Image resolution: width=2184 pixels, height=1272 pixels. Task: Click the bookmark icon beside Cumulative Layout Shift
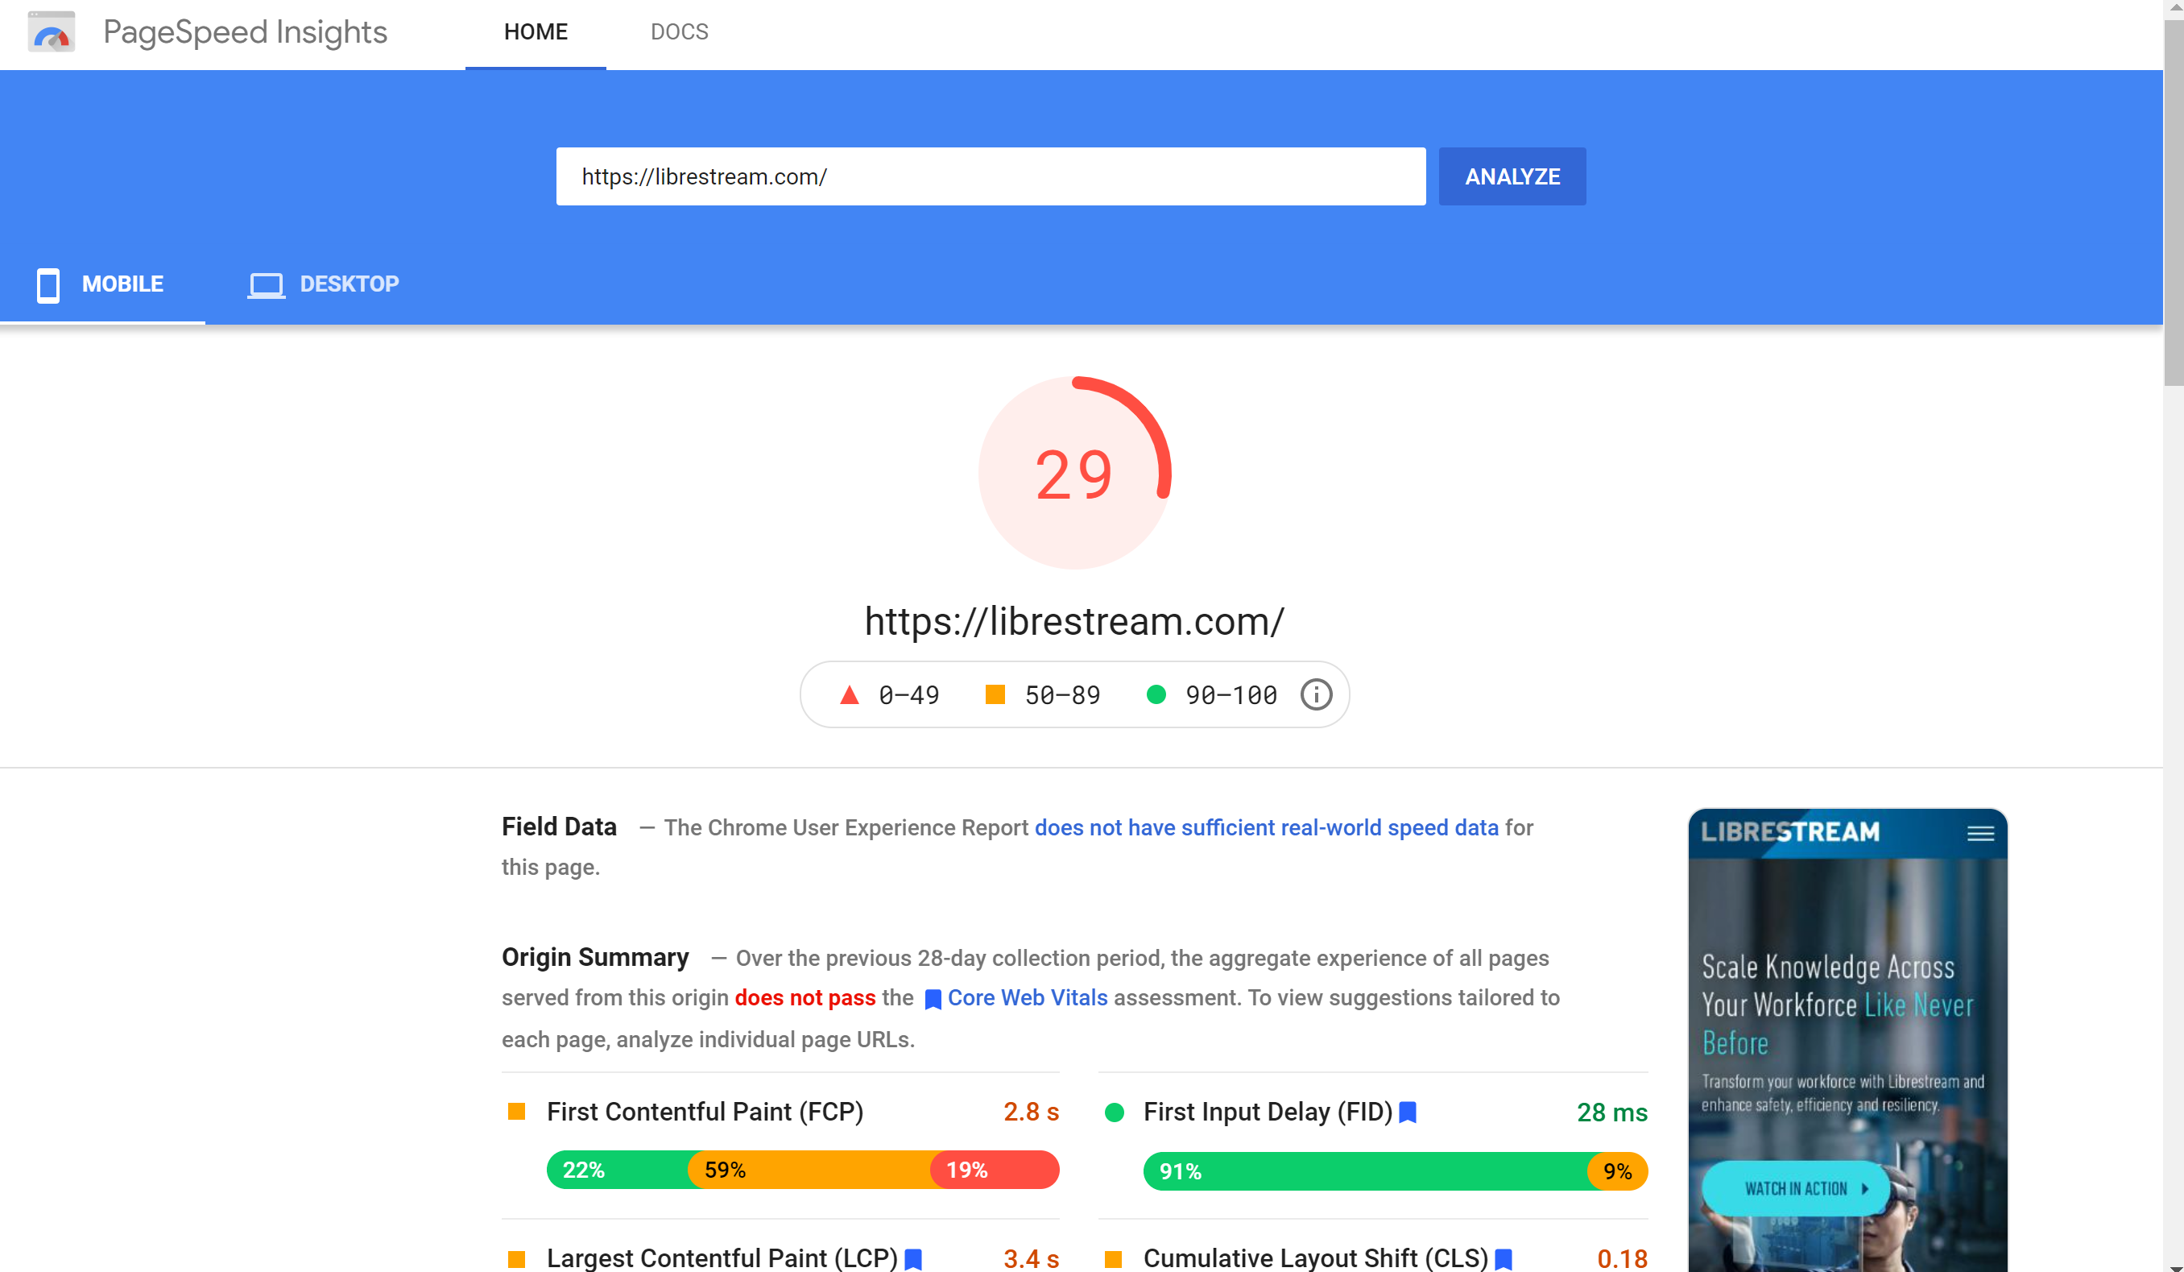coord(1503,1258)
